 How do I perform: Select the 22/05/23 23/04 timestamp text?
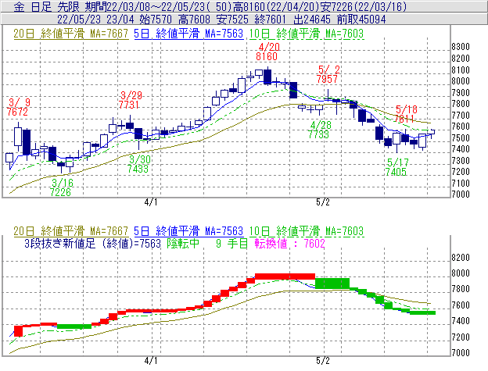pyautogui.click(x=95, y=20)
